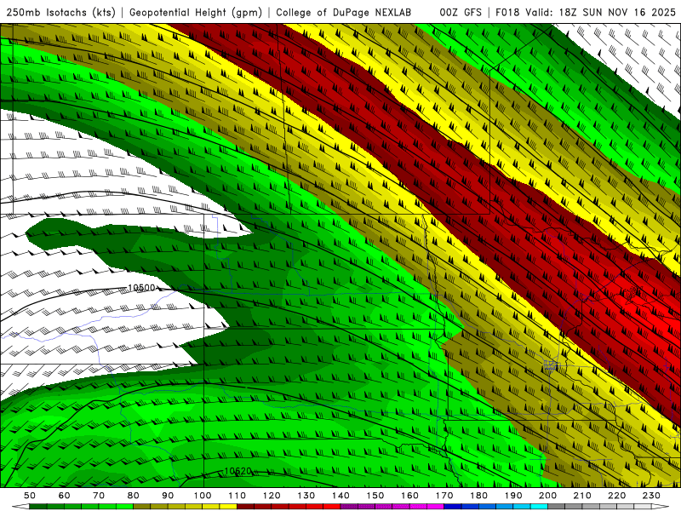The image size is (681, 511).
Task: Select the darkest blue legend swatch
Action: pos(453,506)
